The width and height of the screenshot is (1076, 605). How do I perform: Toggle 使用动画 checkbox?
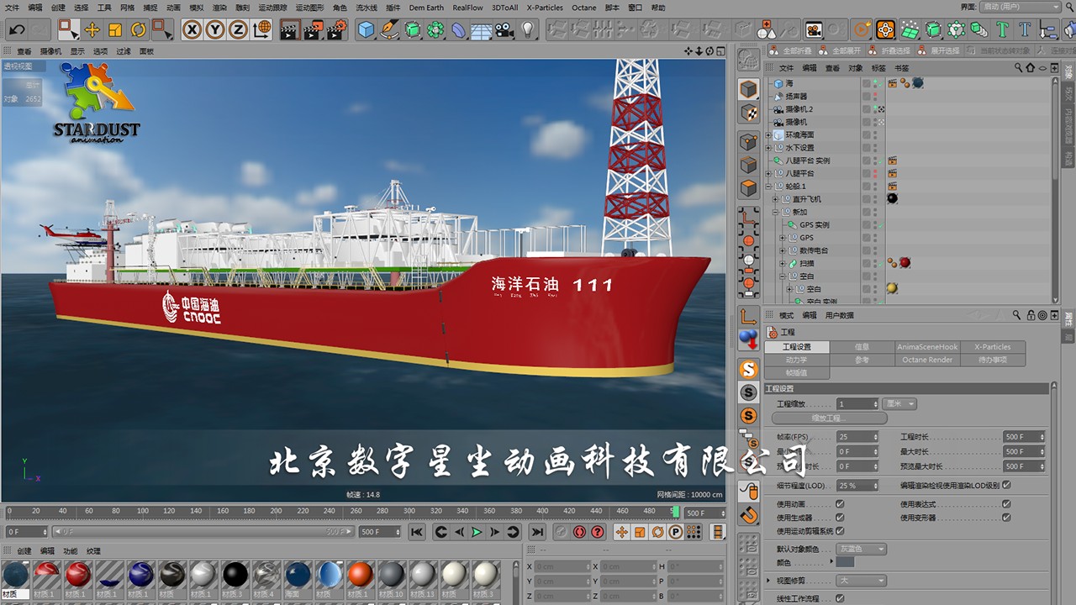839,504
